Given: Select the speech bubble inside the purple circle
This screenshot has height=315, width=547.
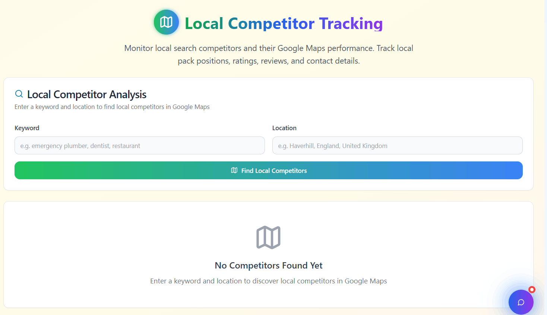Looking at the screenshot, I should (521, 302).
